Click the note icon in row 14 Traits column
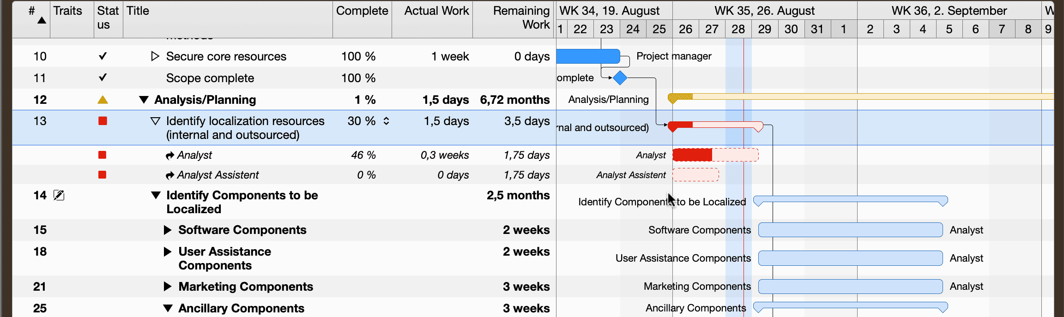Viewport: 1064px width, 317px height. point(58,195)
